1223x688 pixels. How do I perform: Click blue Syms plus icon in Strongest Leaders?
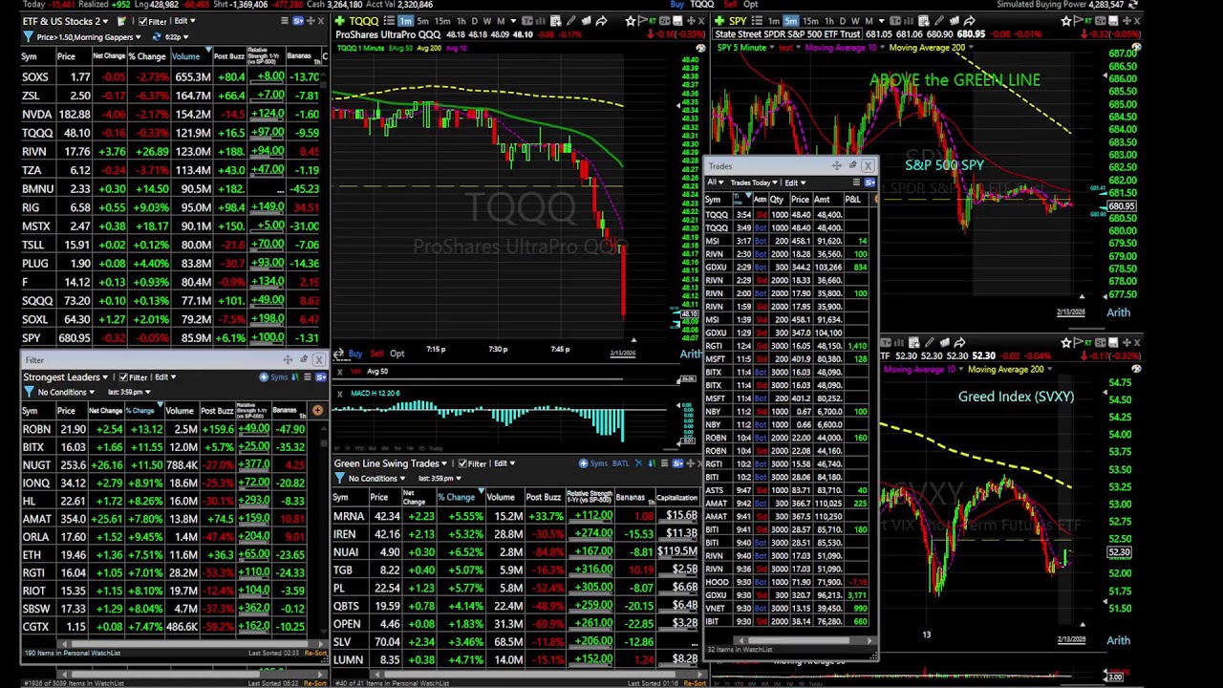click(264, 377)
